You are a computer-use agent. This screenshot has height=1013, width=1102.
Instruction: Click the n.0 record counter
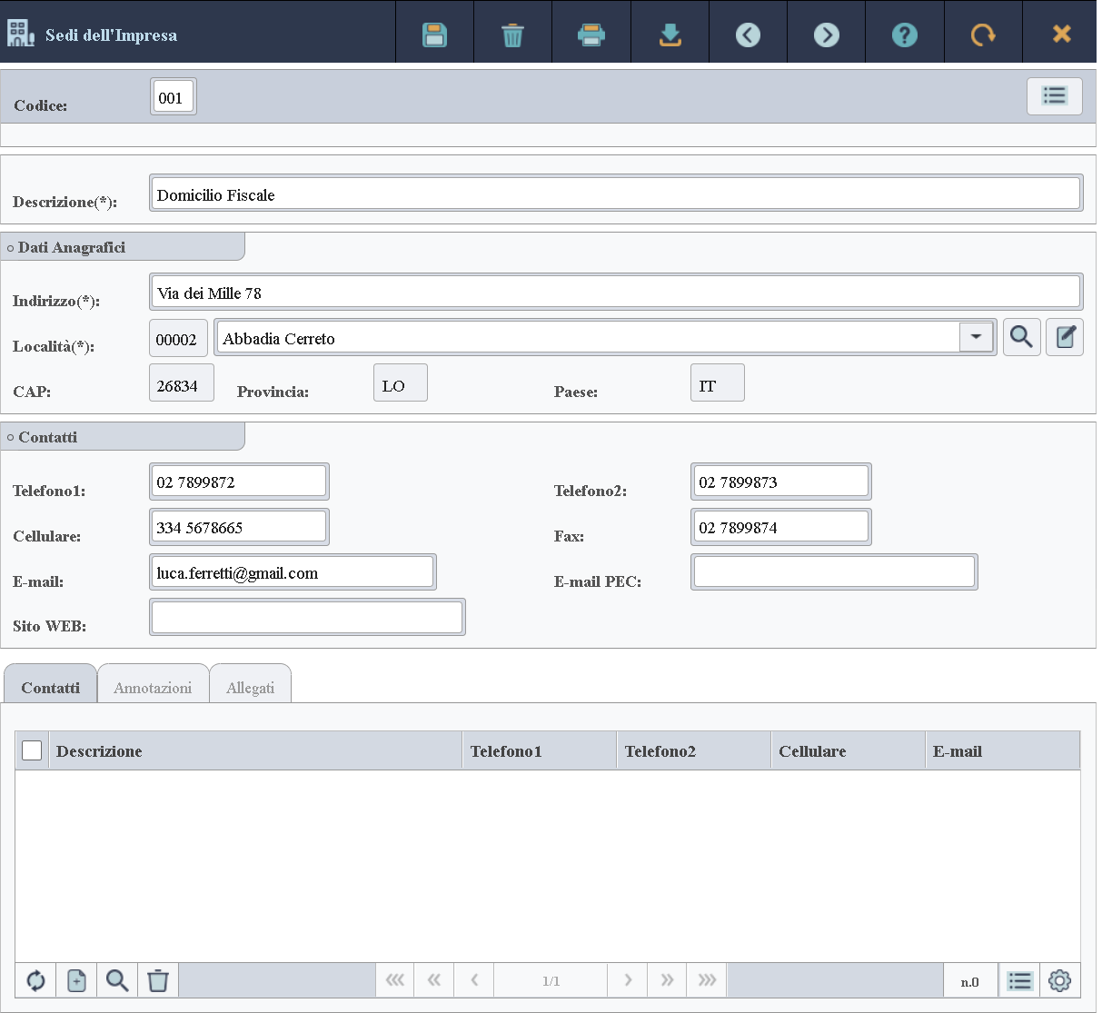tap(970, 981)
